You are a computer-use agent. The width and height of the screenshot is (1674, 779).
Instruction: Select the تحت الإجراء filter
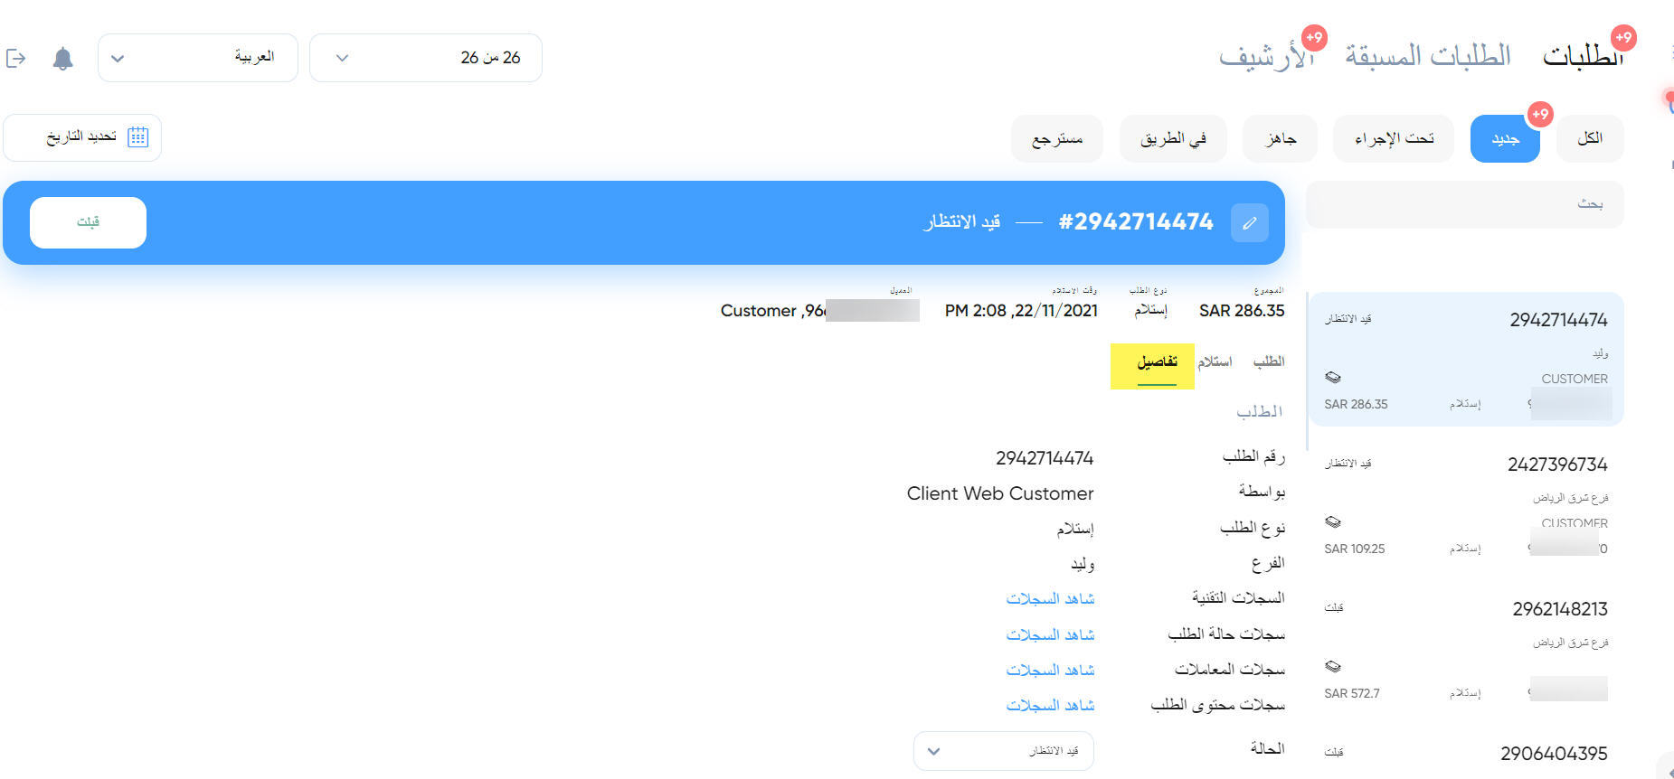click(1394, 138)
